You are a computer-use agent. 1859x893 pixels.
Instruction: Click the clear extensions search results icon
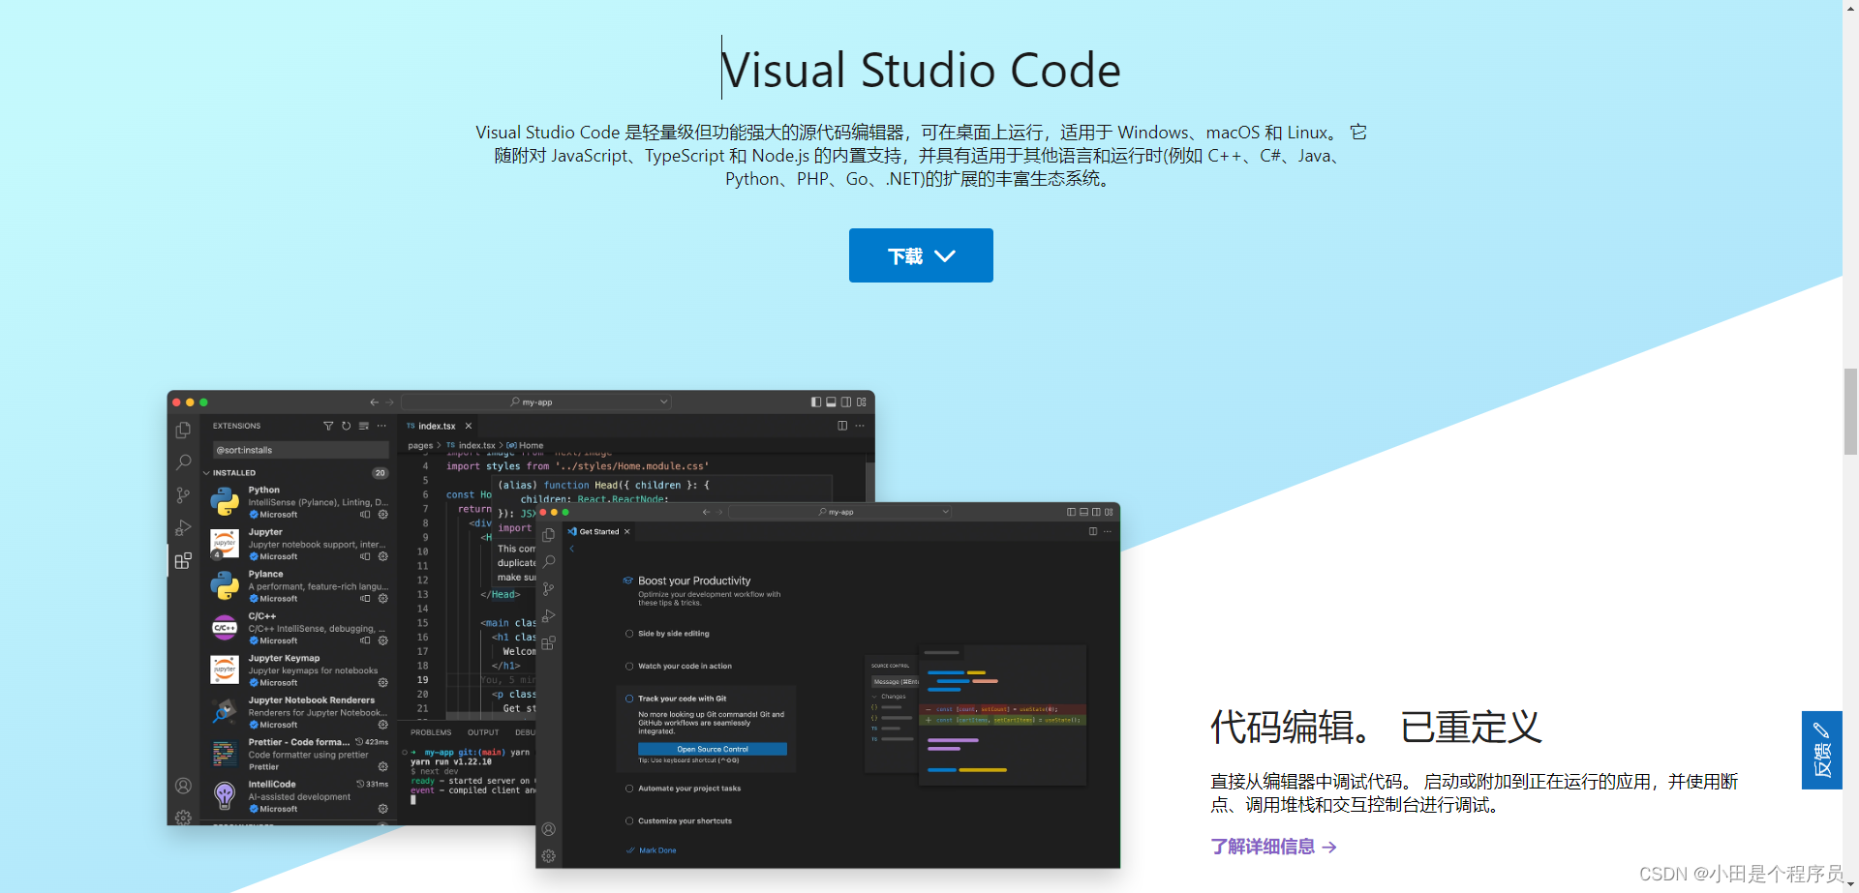363,426
